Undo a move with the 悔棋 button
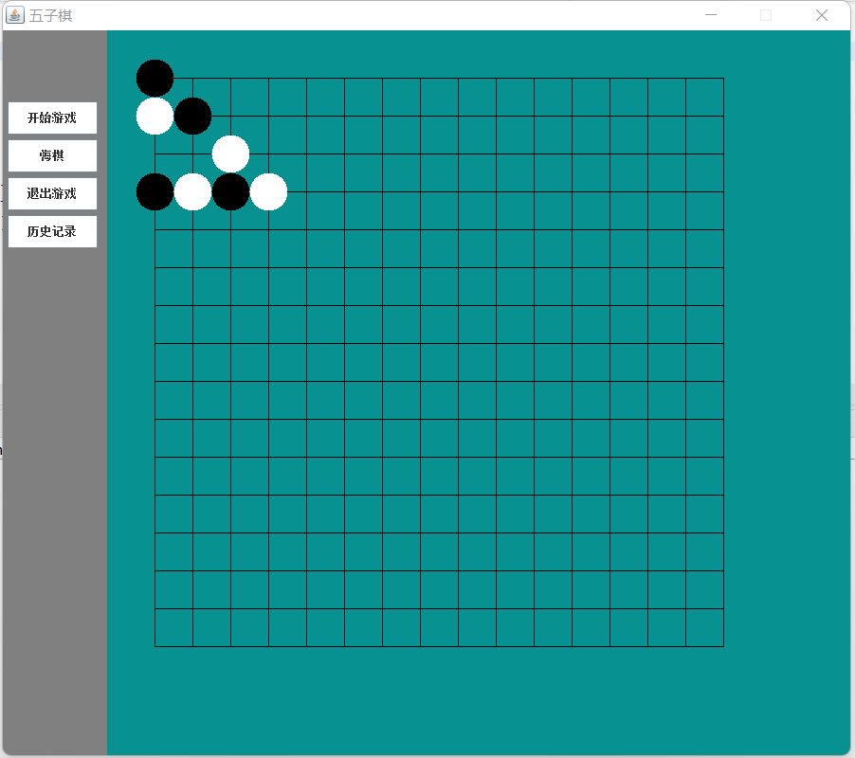The image size is (855, 758). [52, 155]
